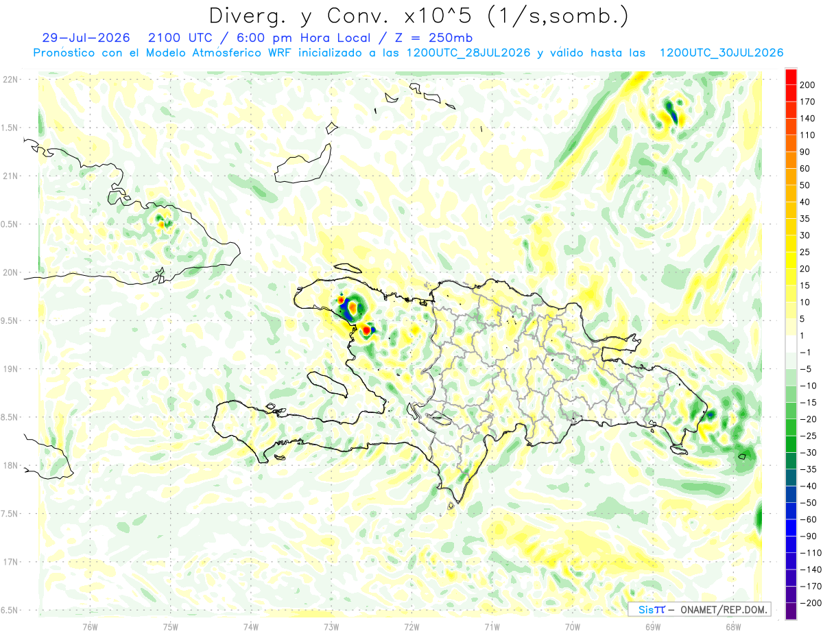Click the positive "140" color scale label

[807, 118]
